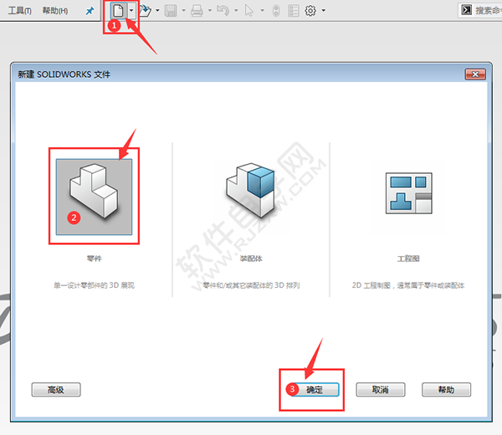Select the 工程图 drawing template thumbnail
The width and height of the screenshot is (502, 435).
(x=409, y=193)
